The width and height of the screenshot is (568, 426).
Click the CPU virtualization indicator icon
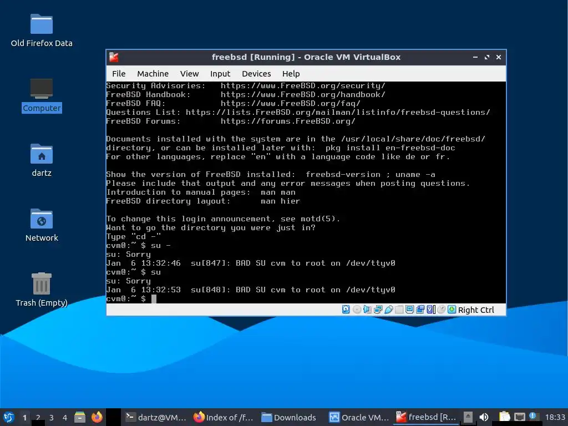430,310
